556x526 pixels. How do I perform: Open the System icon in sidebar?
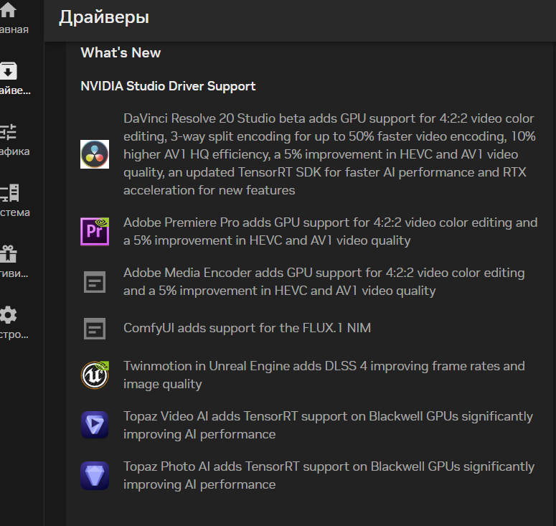click(9, 193)
